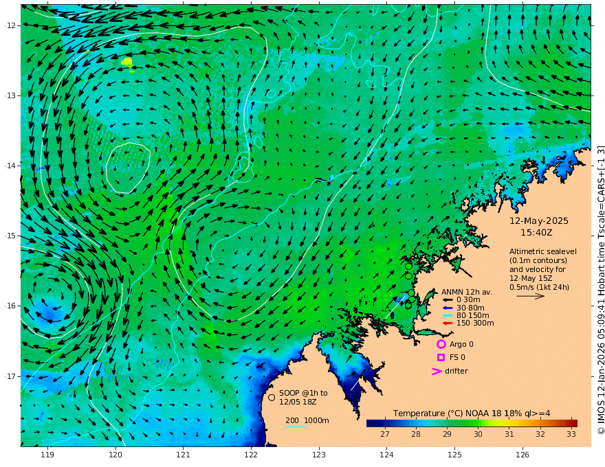The image size is (605, 467).
Task: Click the latitude axis label -13
Action: pos(10,95)
